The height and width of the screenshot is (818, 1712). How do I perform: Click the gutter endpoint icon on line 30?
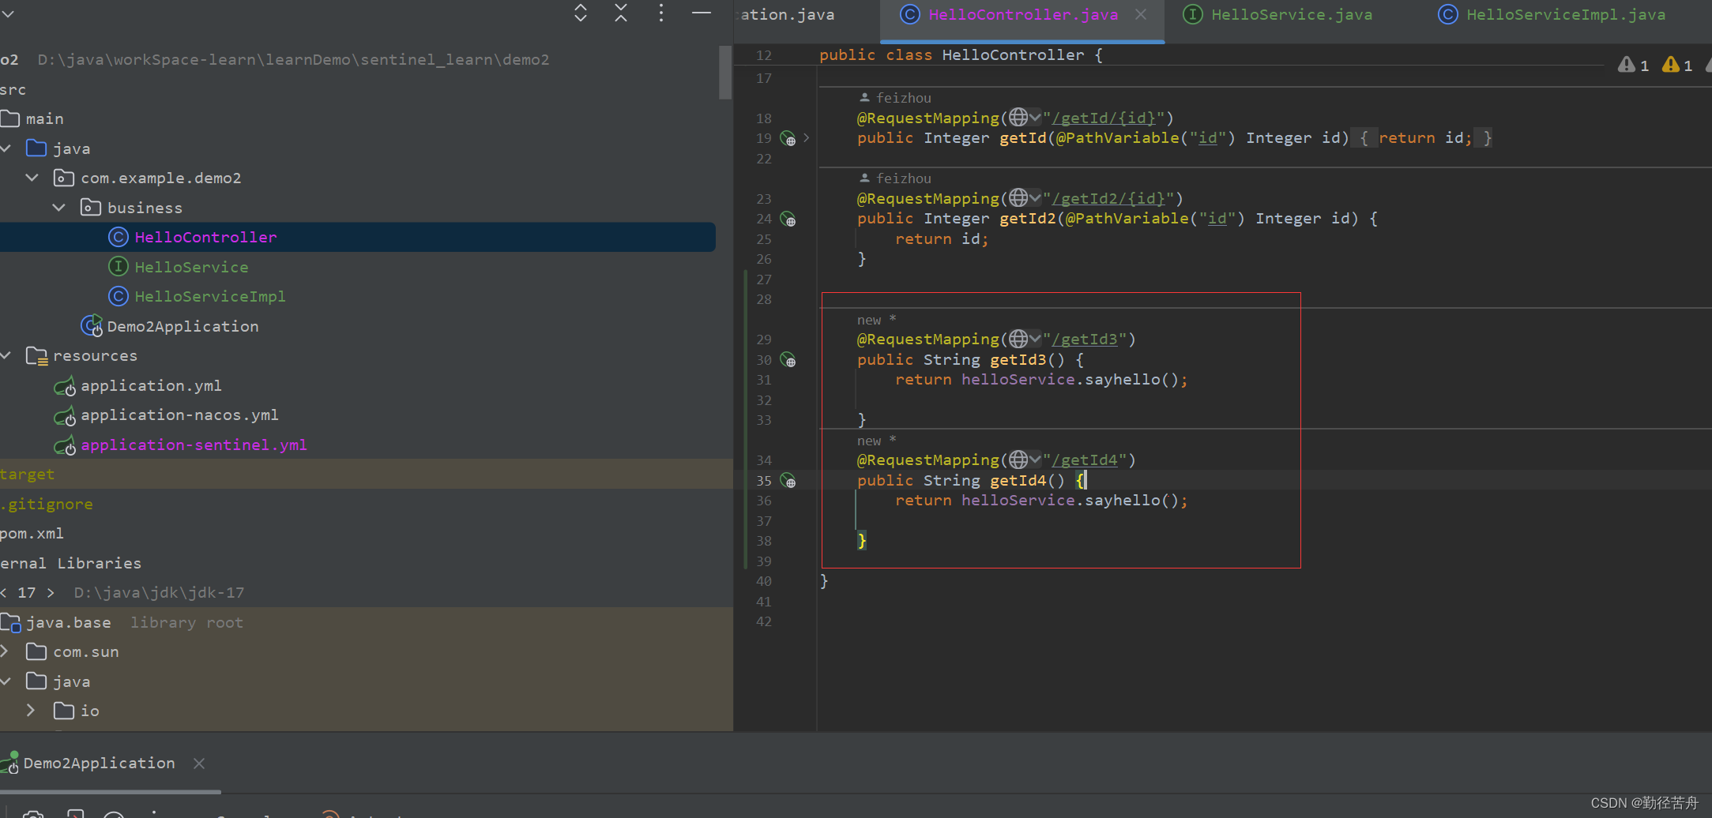[788, 361]
